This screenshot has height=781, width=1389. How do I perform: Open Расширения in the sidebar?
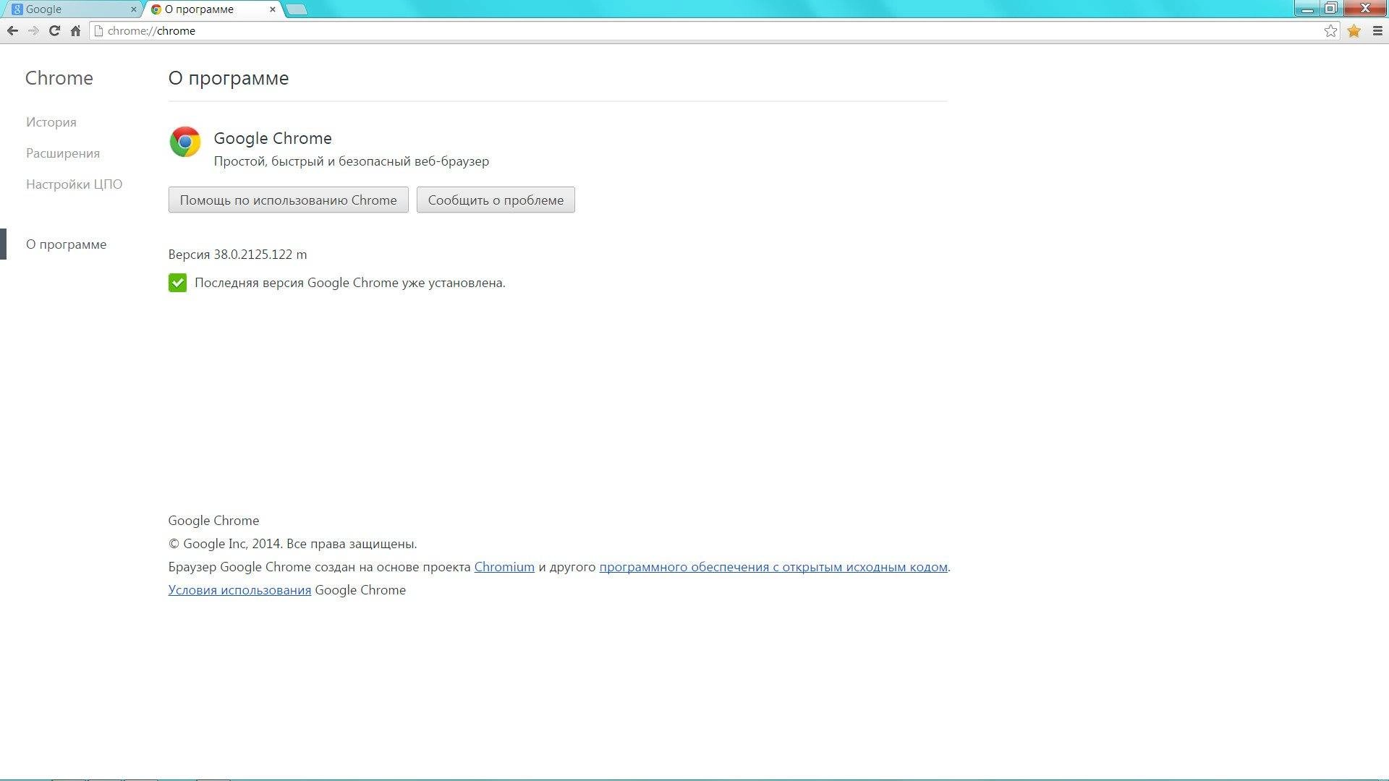pos(63,153)
